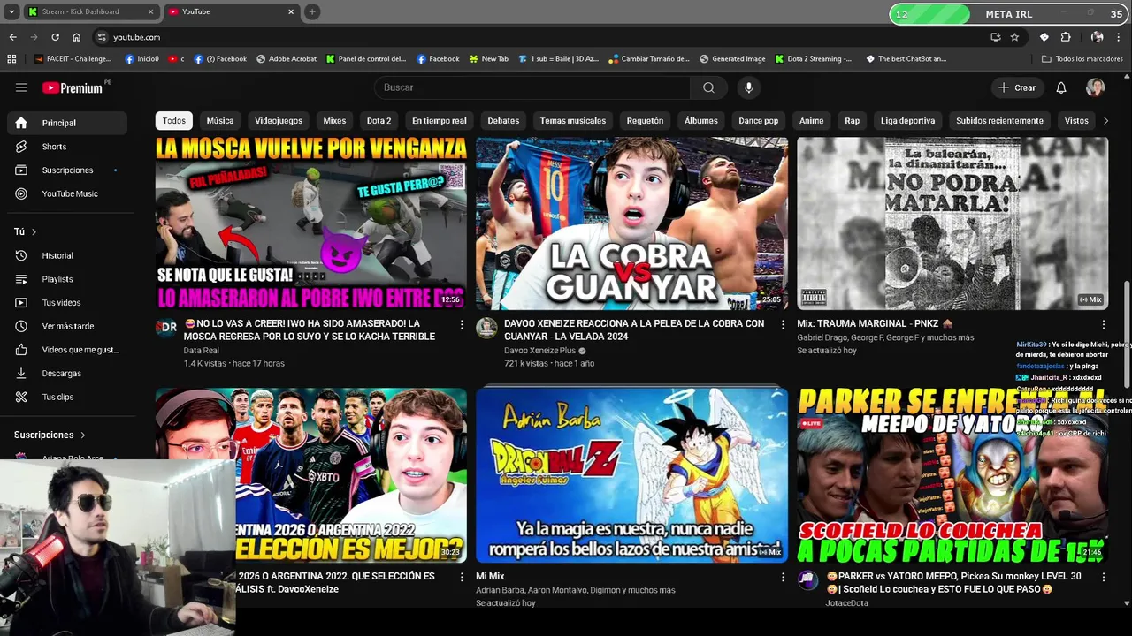The image size is (1132, 636).
Task: Open Mix: TRAUMA MARGINAL - PNKZ title
Action: (875, 324)
